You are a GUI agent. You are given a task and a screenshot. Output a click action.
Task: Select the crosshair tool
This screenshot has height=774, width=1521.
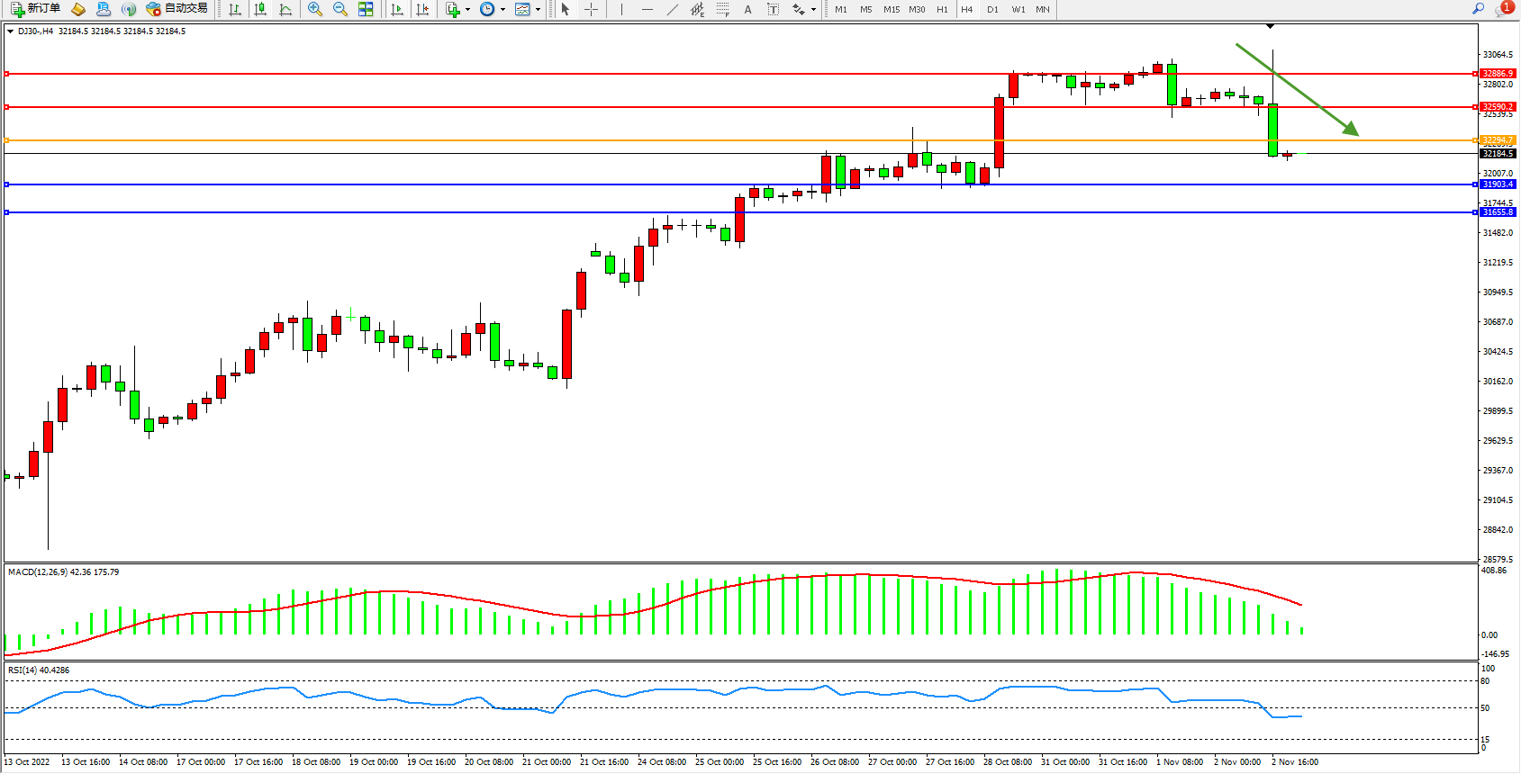(591, 9)
